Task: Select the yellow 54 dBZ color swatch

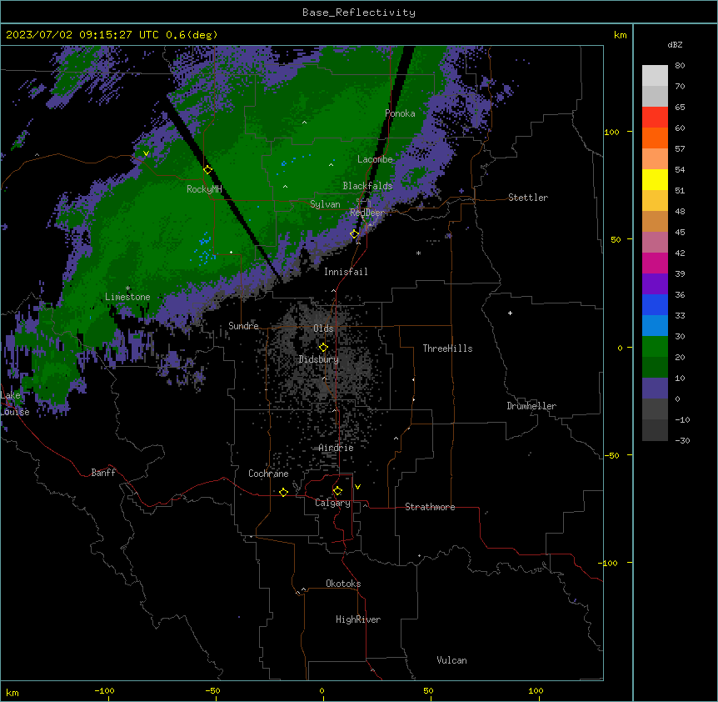Action: click(655, 179)
